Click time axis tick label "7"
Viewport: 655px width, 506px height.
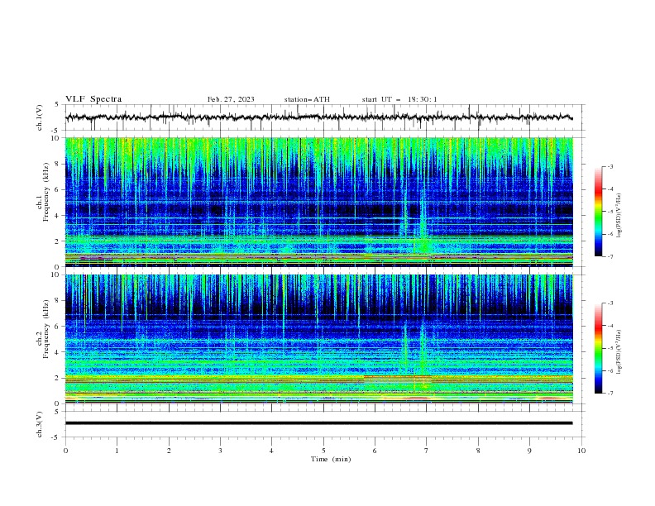[x=427, y=451]
